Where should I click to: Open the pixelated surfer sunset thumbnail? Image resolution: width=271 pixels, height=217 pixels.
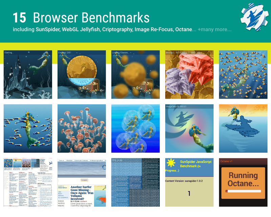click(243, 129)
